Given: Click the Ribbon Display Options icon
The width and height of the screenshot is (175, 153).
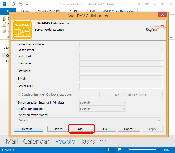Looking at the screenshot, I should pyautogui.click(x=147, y=4).
